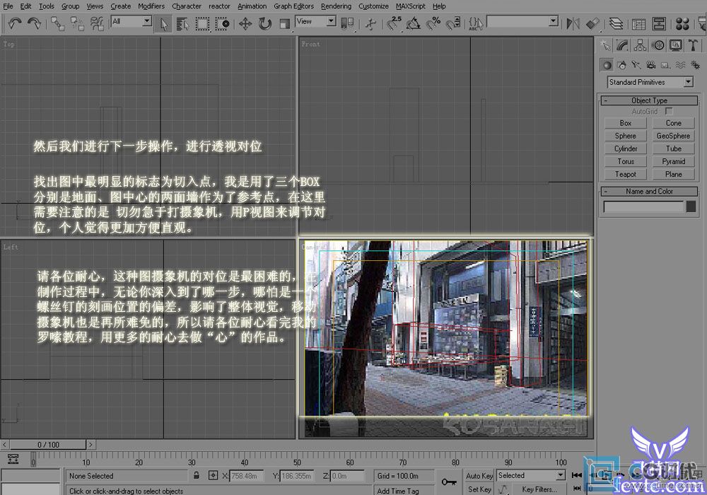Click the Redo arrow icon
This screenshot has width=707, height=495.
[x=34, y=23]
